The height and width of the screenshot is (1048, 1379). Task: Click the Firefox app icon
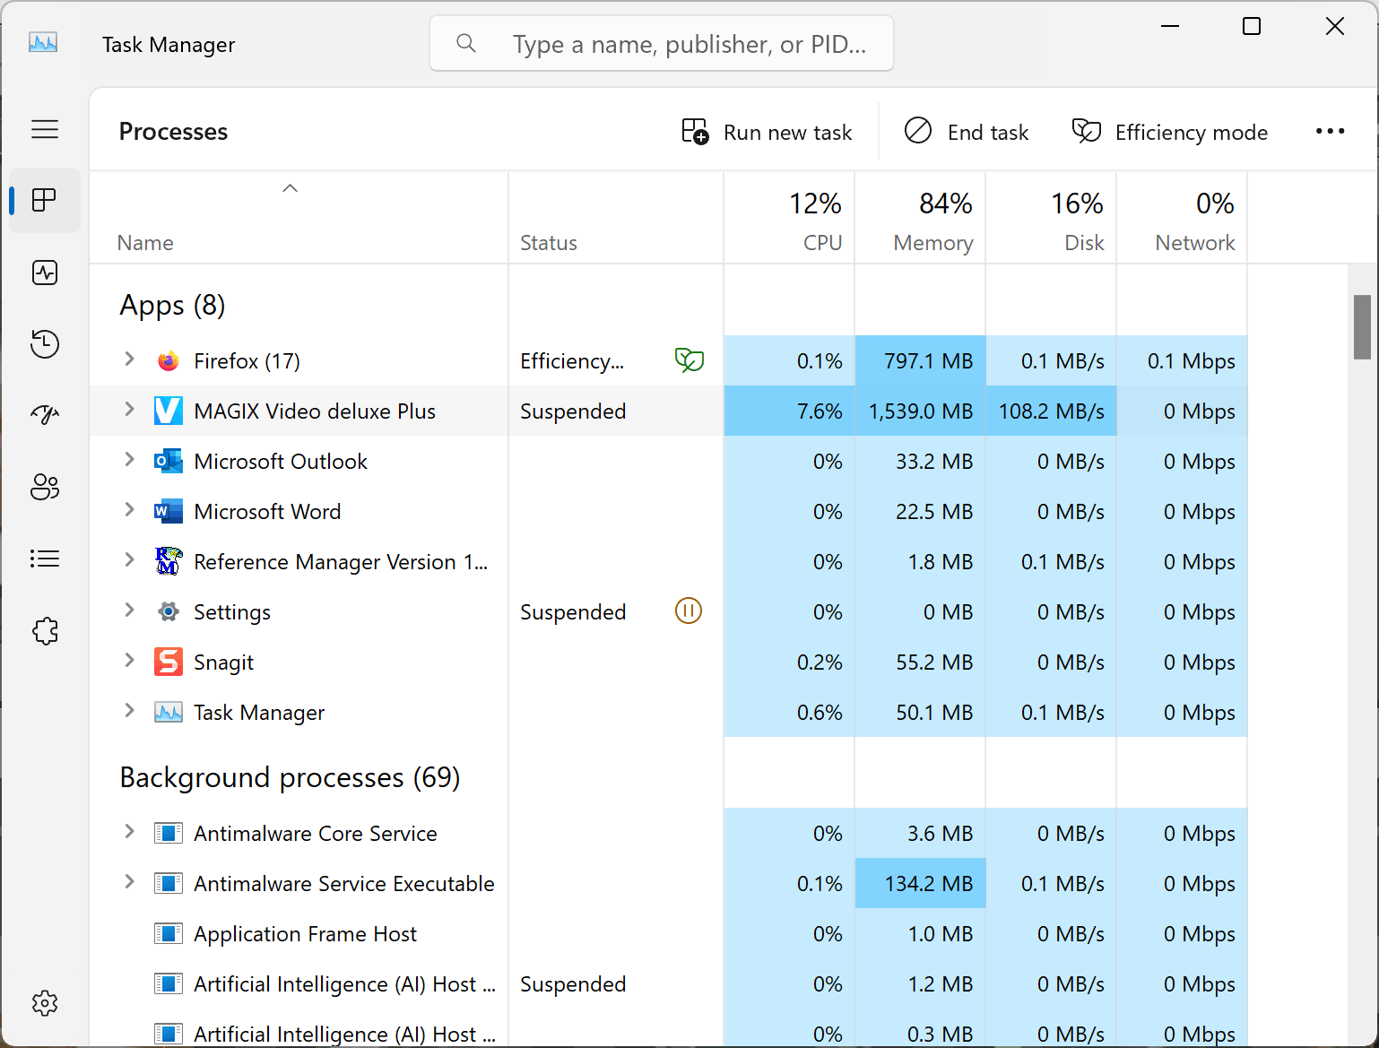[x=169, y=361]
